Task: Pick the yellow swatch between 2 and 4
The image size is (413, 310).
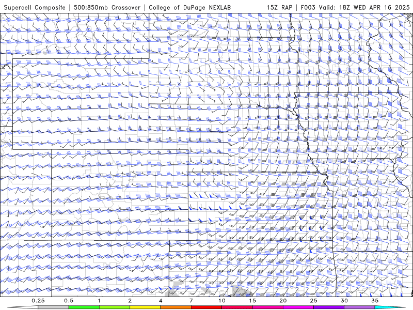Action: (145, 307)
